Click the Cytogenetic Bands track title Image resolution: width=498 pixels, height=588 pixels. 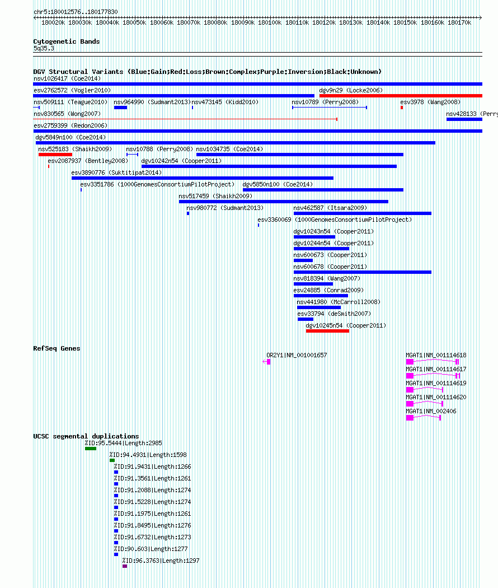pos(67,41)
